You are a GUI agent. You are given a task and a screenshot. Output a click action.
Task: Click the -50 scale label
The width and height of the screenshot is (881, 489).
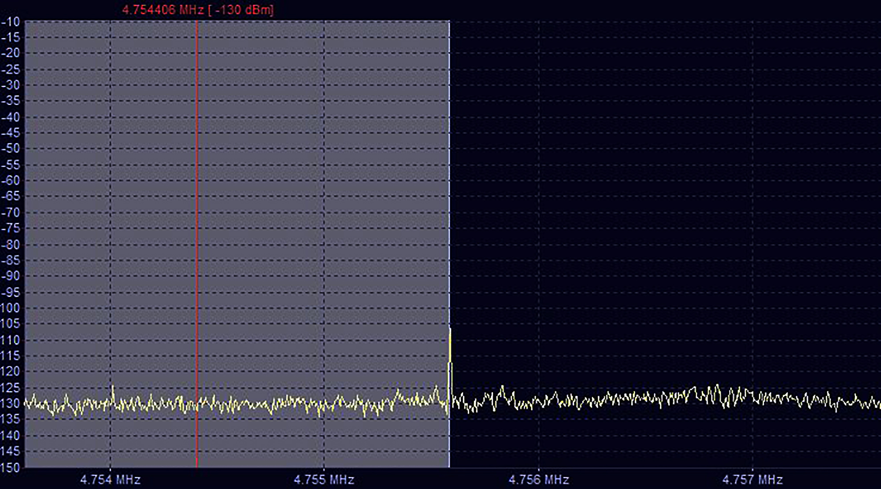pos(11,149)
